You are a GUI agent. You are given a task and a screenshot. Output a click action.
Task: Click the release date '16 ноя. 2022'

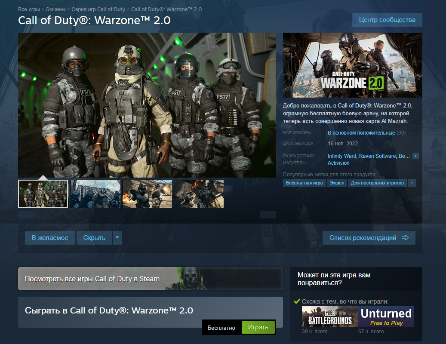click(x=342, y=144)
